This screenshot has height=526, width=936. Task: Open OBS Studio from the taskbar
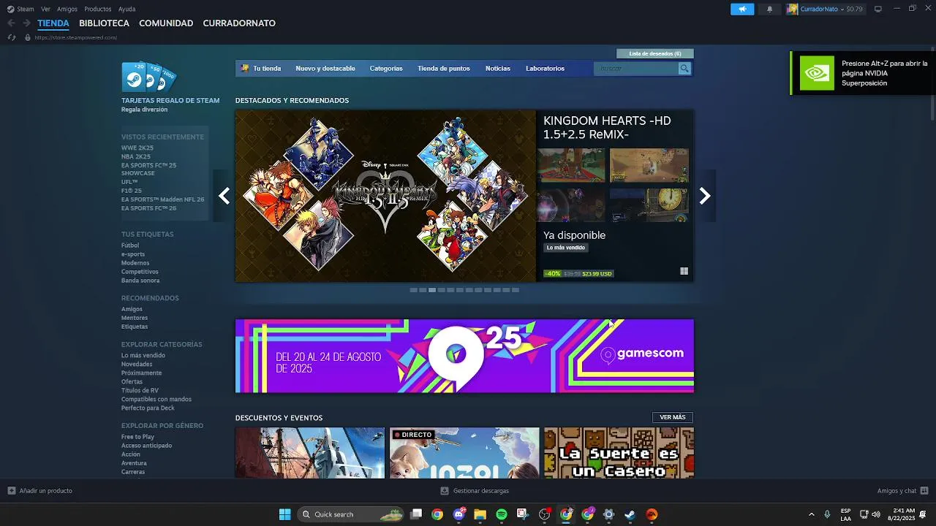544,514
